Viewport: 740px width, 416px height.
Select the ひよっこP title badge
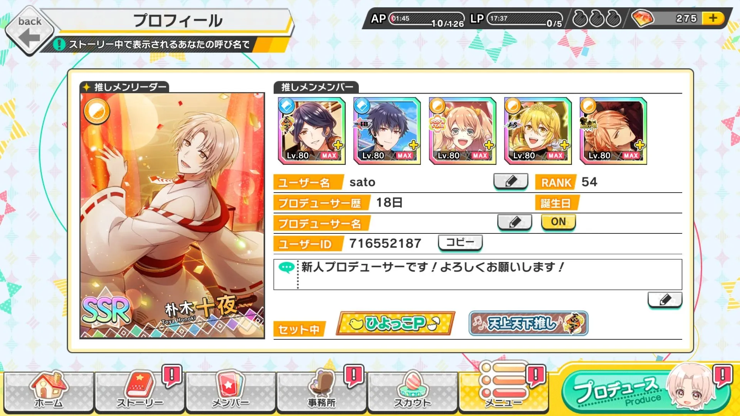pos(395,323)
